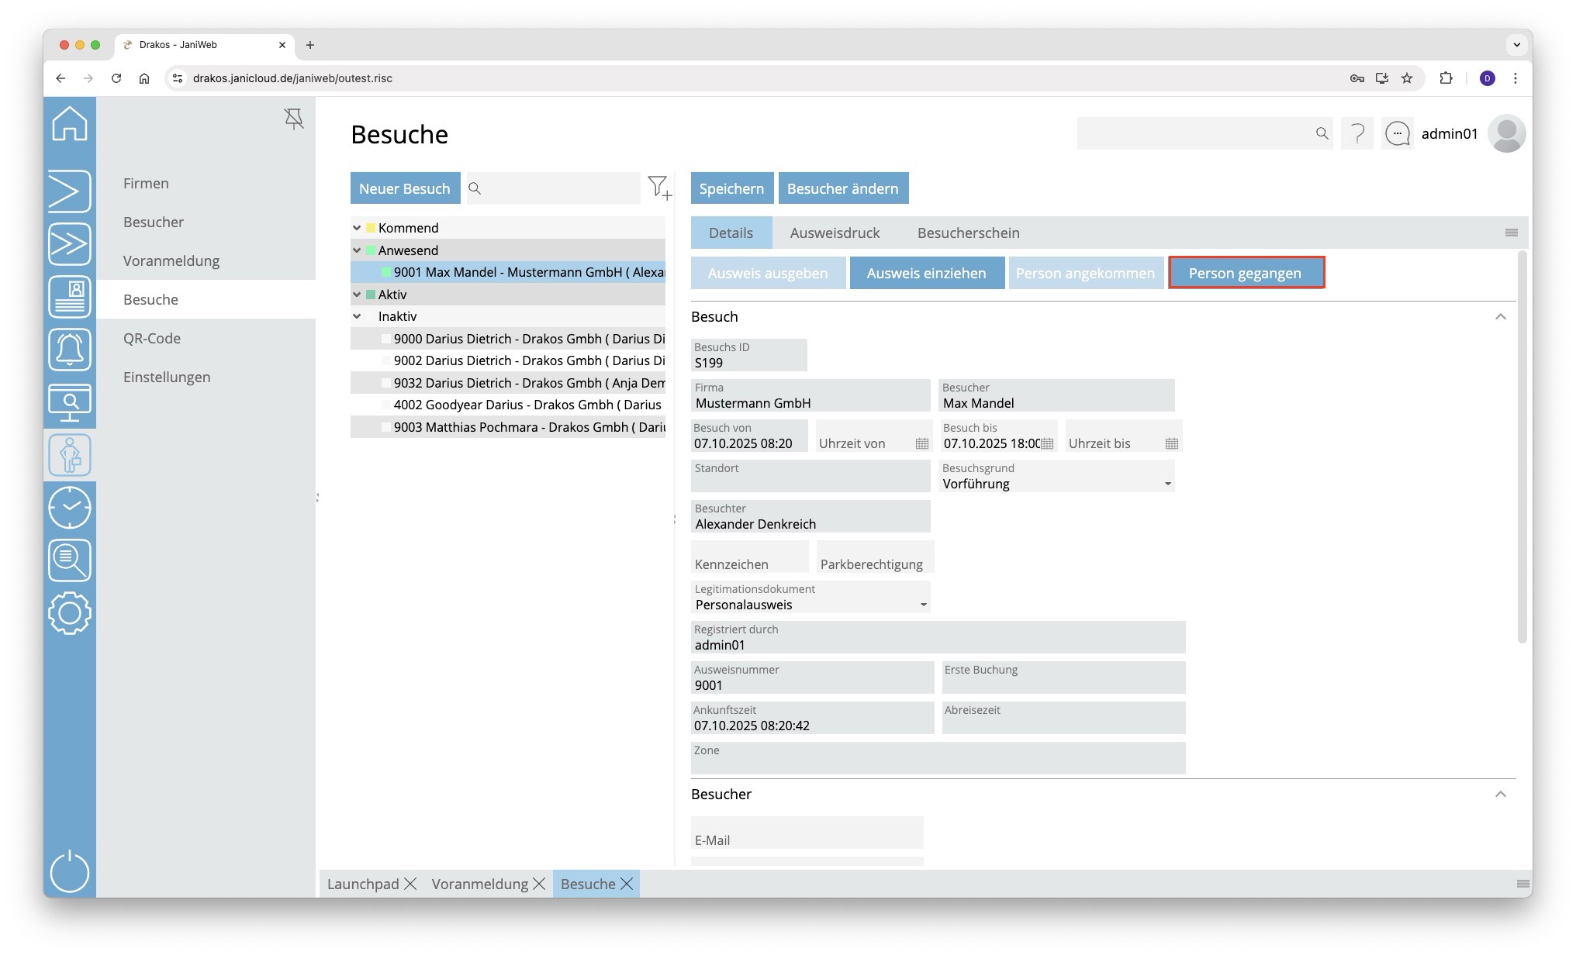Open the chat bubble icon beside admin01
Viewport: 1576px width, 955px height.
point(1397,134)
